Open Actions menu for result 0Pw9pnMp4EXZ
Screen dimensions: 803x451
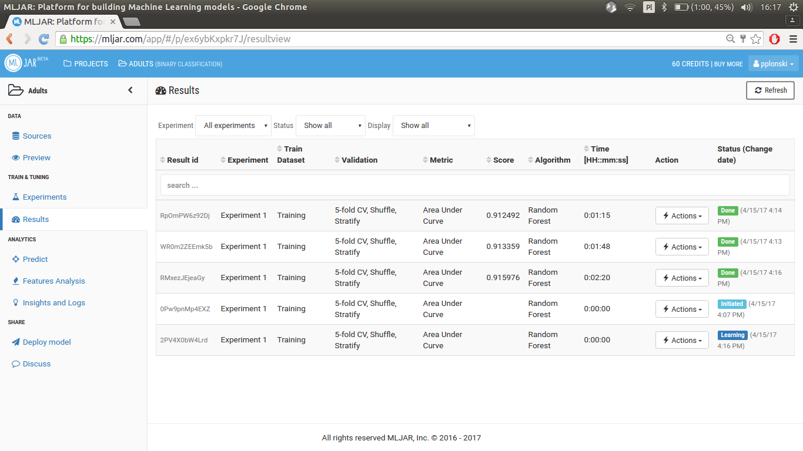(x=682, y=309)
